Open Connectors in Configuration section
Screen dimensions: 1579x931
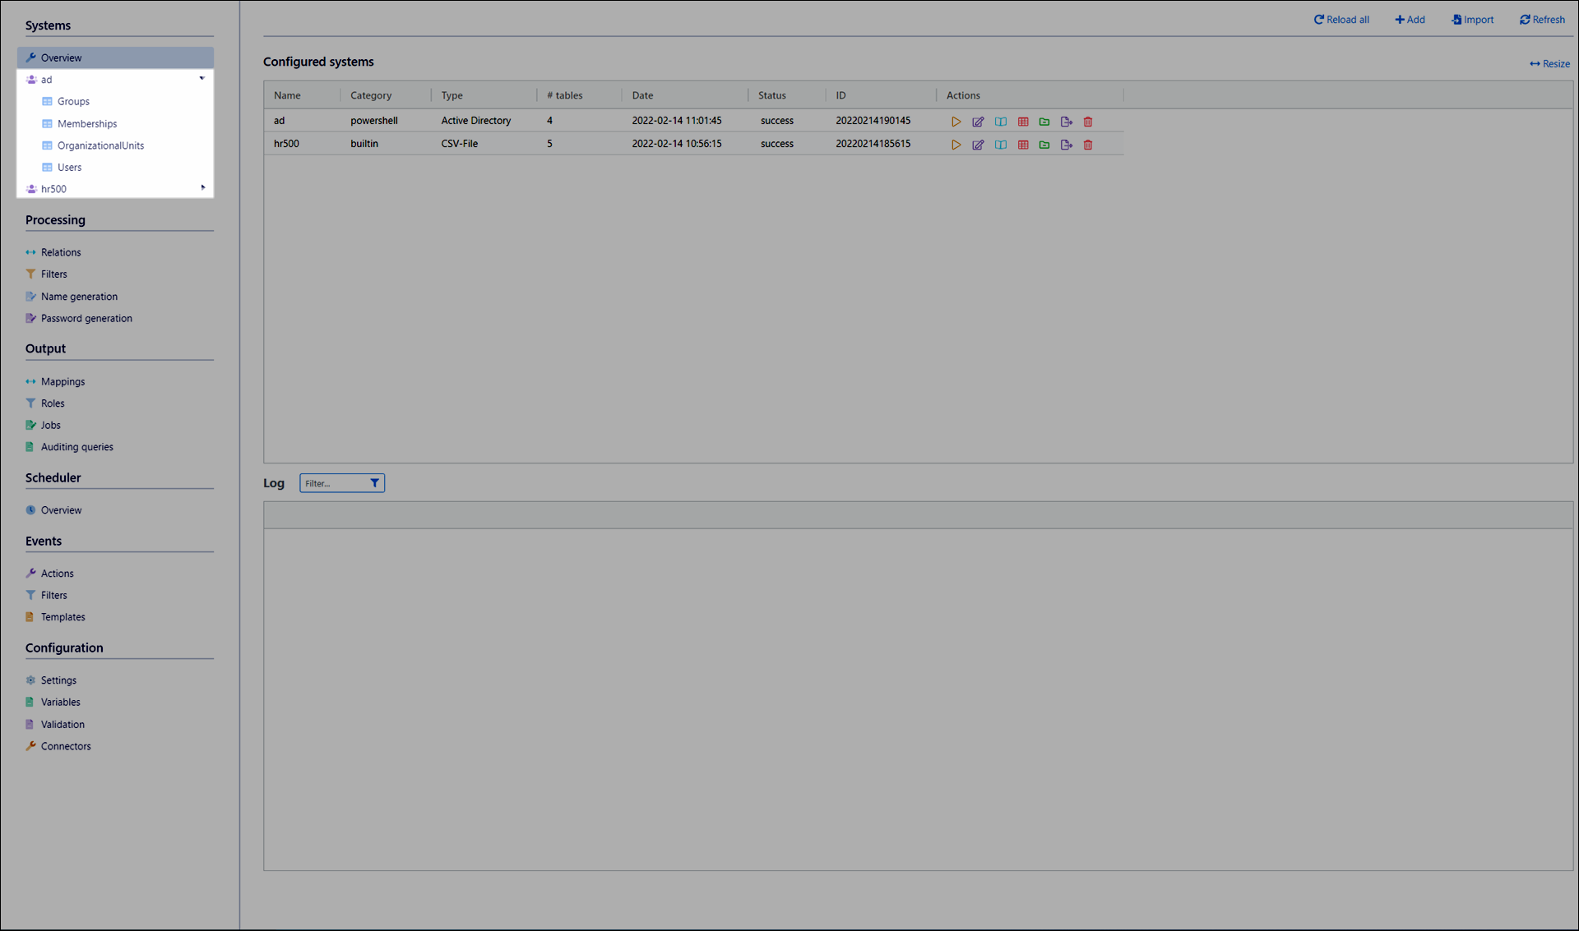pyautogui.click(x=66, y=746)
